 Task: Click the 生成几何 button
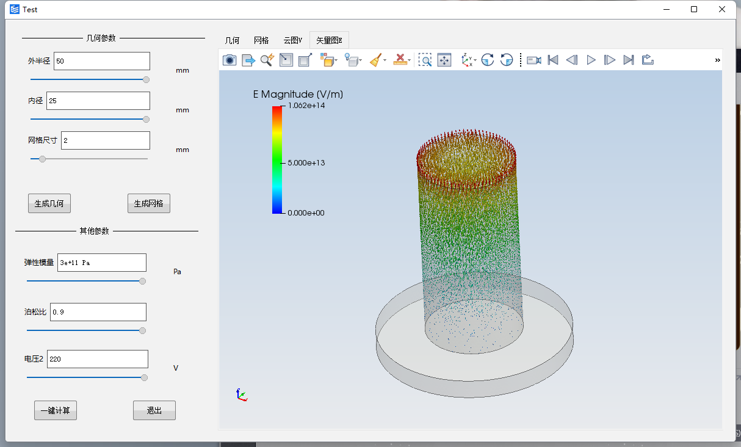49,204
